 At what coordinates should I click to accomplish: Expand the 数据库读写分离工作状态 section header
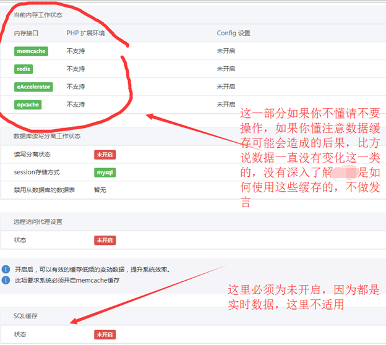[47, 136]
